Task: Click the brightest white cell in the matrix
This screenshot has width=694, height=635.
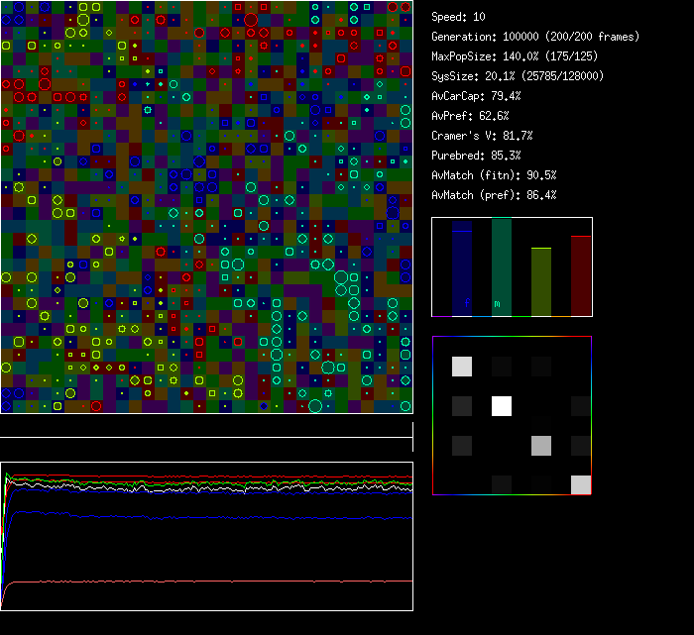Action: (502, 406)
